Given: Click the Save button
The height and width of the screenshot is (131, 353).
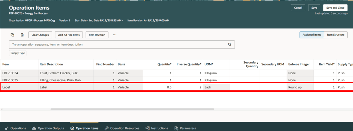Looking at the screenshot, I should click(314, 8).
